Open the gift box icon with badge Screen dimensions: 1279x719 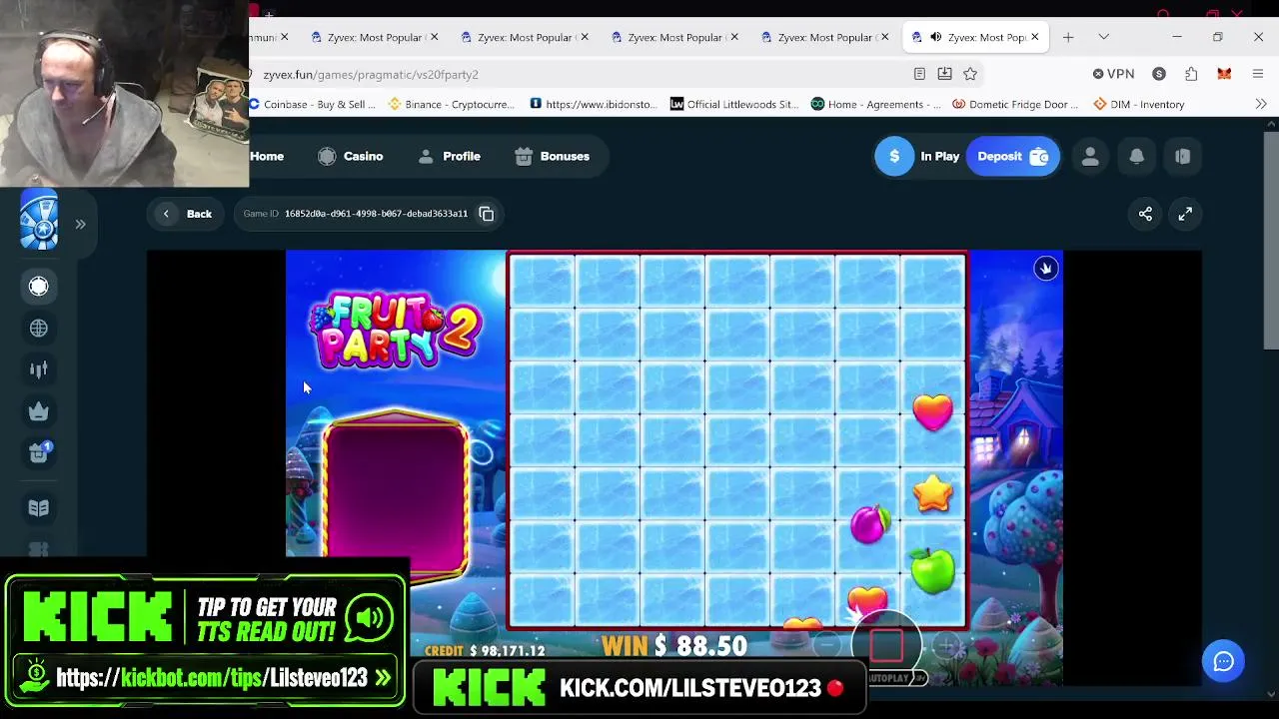coord(39,452)
